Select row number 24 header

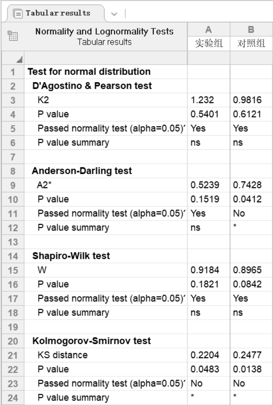12,397
